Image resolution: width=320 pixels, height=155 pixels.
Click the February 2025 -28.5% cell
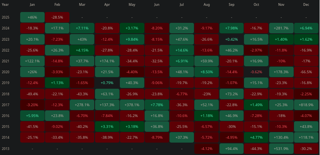tap(57, 17)
